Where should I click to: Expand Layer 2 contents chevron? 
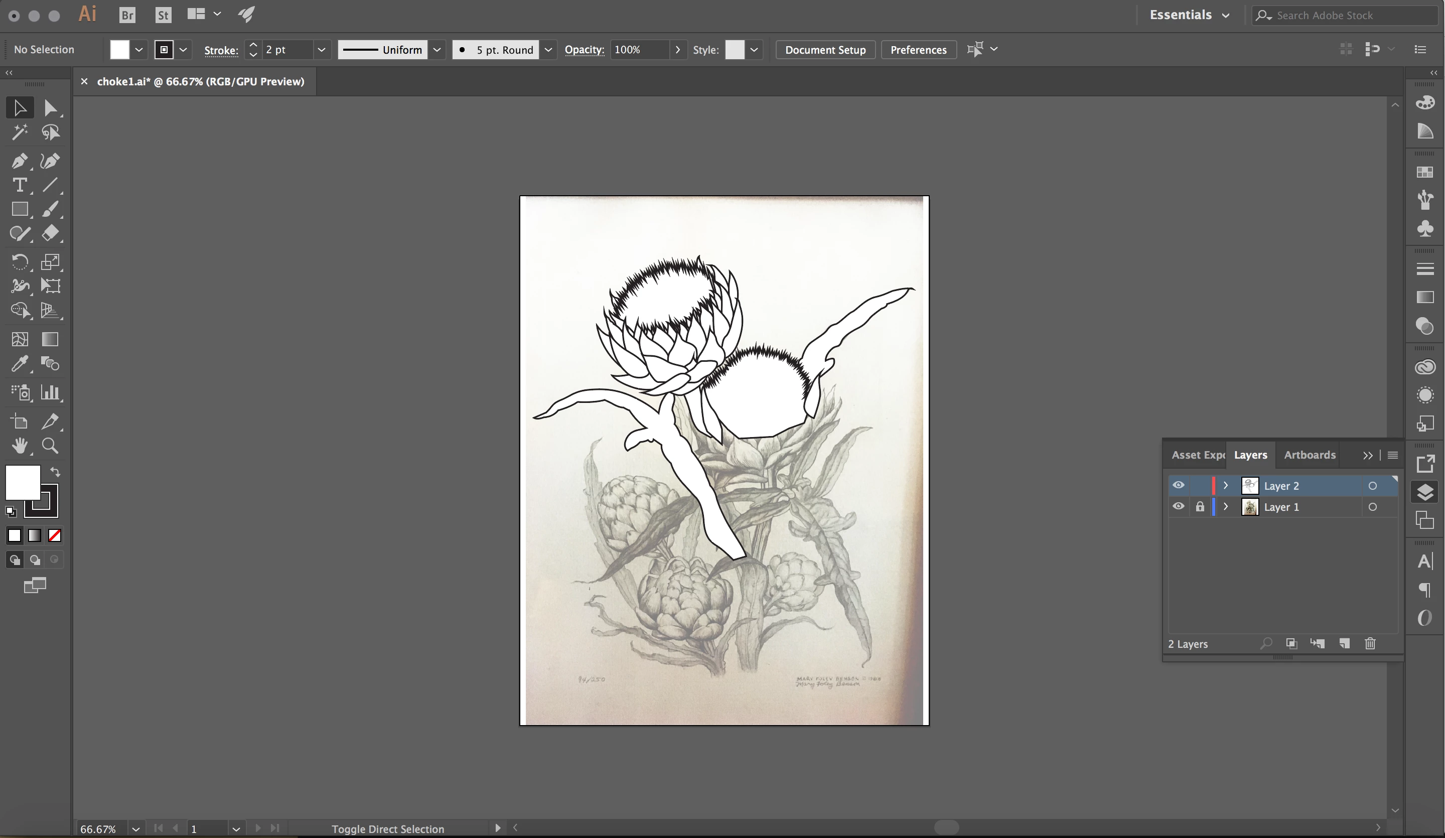[x=1226, y=485]
